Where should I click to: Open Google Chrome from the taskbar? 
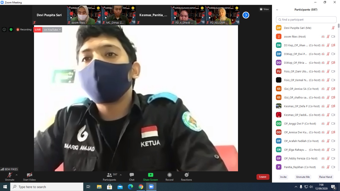[x=141, y=187]
